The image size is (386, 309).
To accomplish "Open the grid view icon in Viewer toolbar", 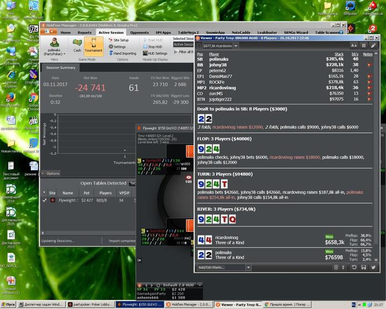I will [363, 46].
